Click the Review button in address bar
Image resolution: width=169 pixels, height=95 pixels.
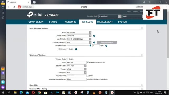[x=140, y=6]
